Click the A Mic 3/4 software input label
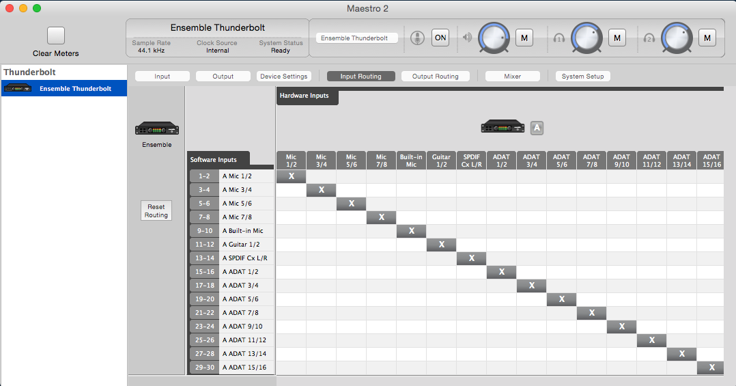Image resolution: width=736 pixels, height=386 pixels. [237, 190]
